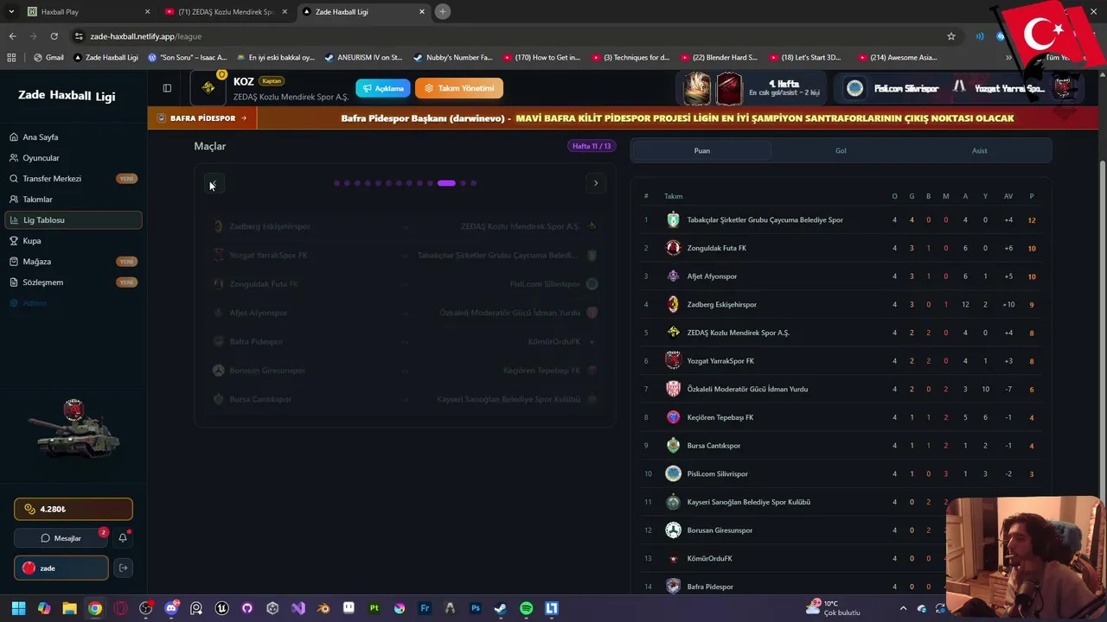Click the Yozgat YarrakSpor FK logo in standings
The image size is (1107, 622).
[x=673, y=361]
